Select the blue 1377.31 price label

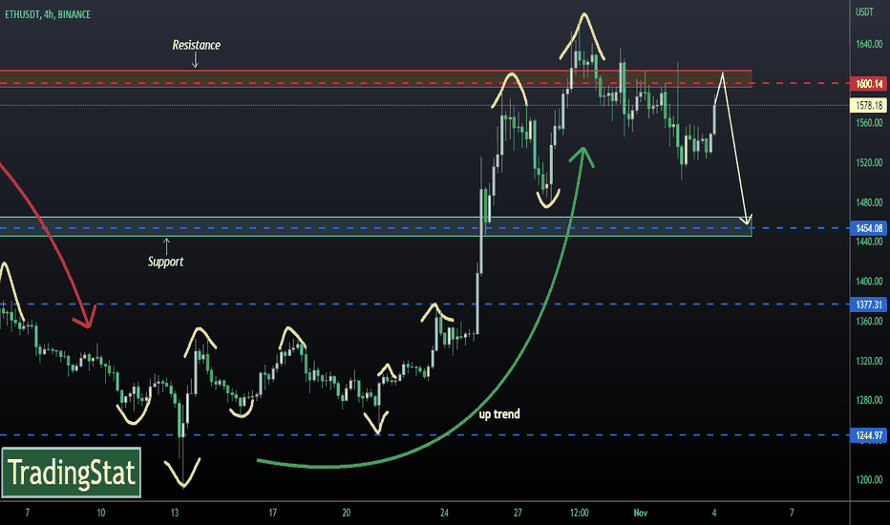[869, 304]
